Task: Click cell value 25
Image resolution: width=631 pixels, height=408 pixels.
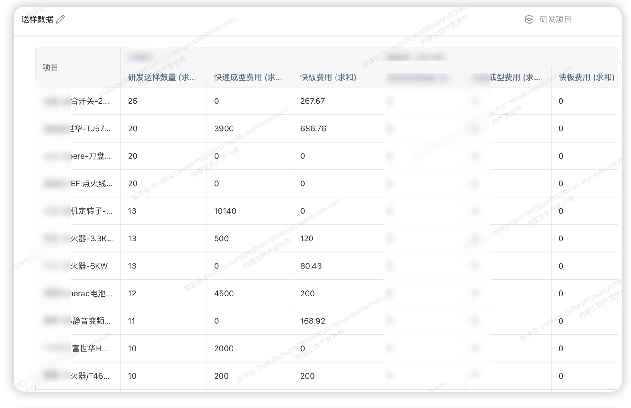Action: coord(133,101)
